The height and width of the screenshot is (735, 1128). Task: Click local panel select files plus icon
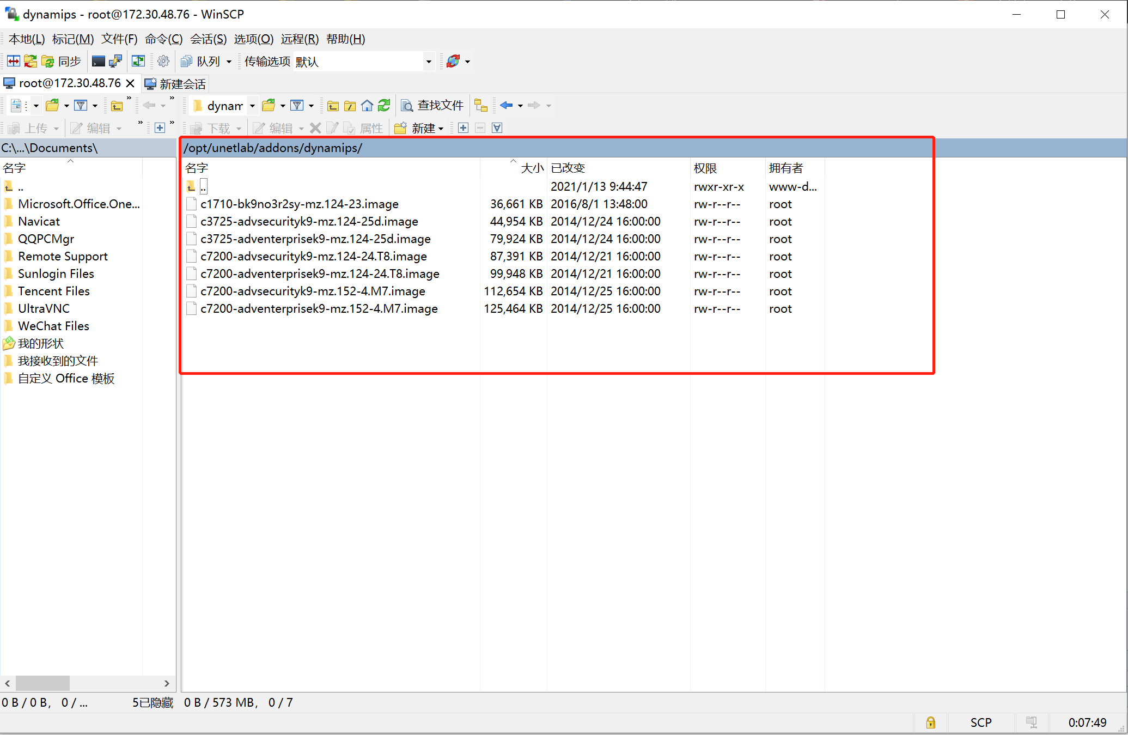160,128
